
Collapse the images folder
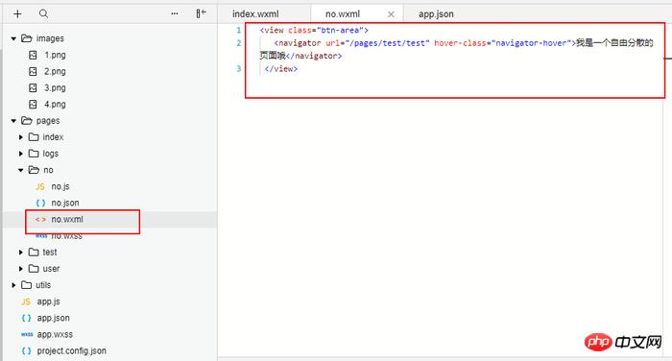[13, 38]
